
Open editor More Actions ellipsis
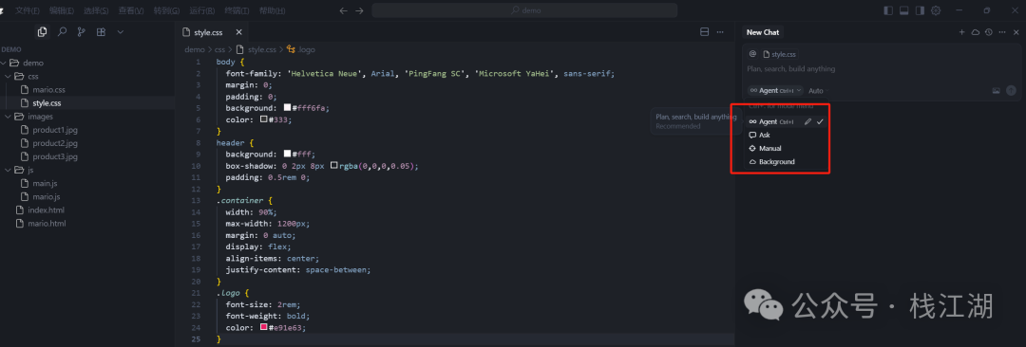pyautogui.click(x=720, y=32)
